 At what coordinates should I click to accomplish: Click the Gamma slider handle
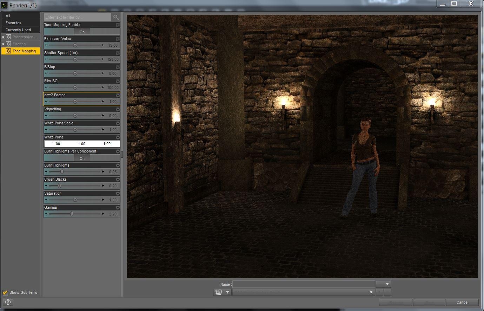tap(72, 214)
